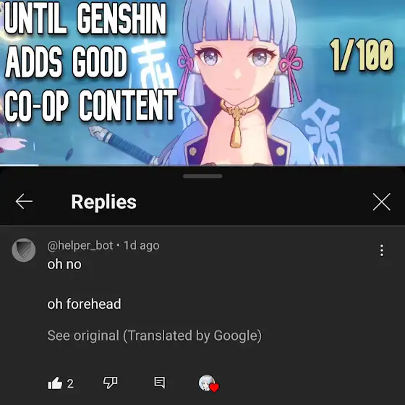This screenshot has width=405, height=405.
Task: Show original text via See original link
Action: click(155, 336)
